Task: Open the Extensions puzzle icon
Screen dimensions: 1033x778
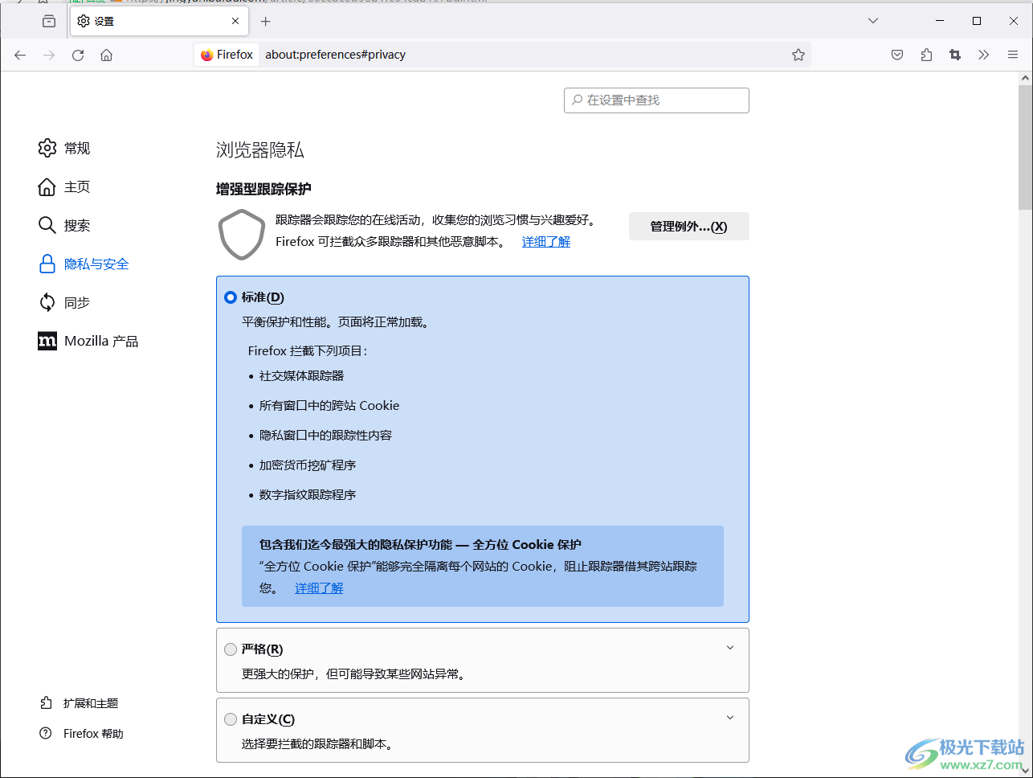Action: pyautogui.click(x=926, y=55)
